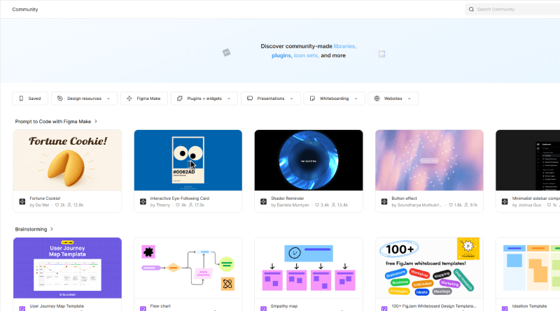The width and height of the screenshot is (560, 311).
Task: Open the Brainstorming section heading link
Action: click(x=34, y=229)
